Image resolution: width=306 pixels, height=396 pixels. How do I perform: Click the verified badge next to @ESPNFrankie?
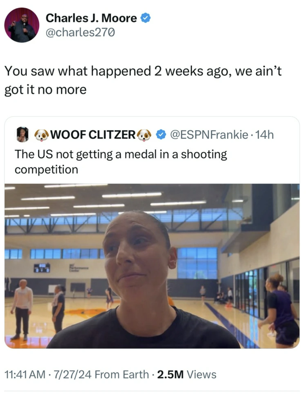tap(161, 134)
